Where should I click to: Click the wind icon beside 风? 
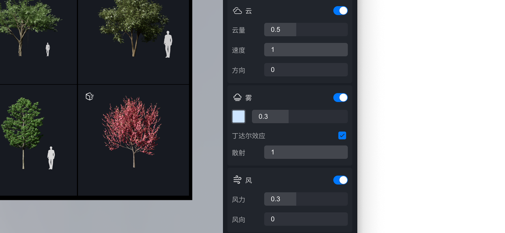click(237, 180)
